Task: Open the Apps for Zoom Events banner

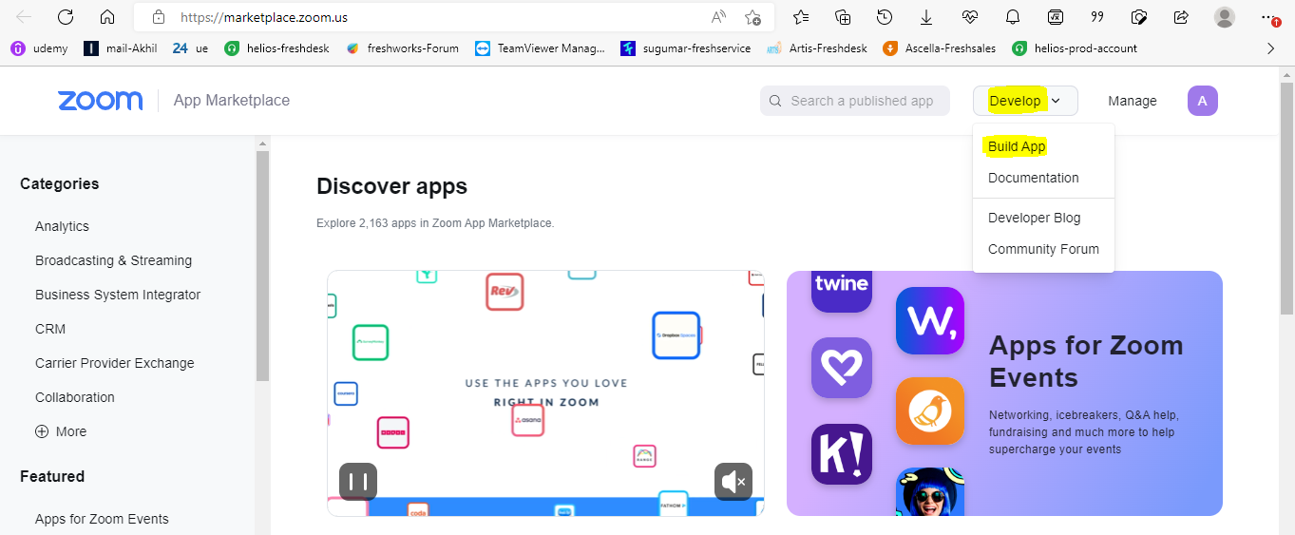Action: [x=1004, y=393]
